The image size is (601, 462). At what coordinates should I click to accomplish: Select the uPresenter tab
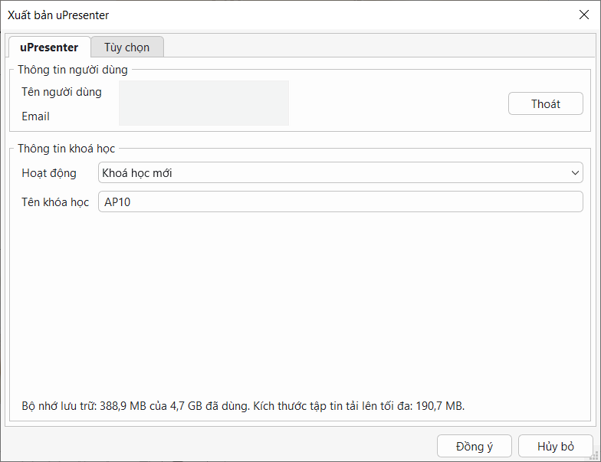tap(49, 48)
